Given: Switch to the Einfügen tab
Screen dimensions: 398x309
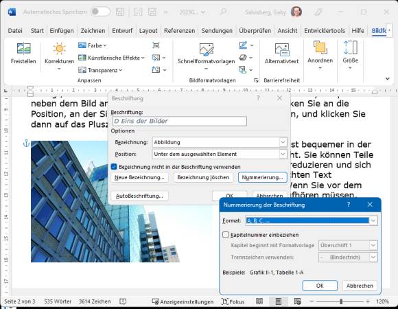Looking at the screenshot, I should (x=62, y=31).
